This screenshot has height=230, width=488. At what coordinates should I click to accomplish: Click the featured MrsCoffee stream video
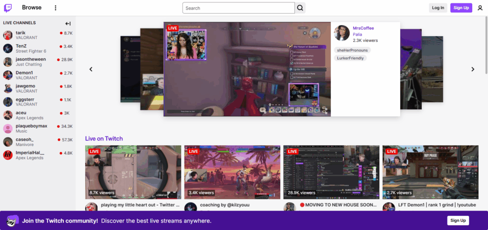pyautogui.click(x=247, y=69)
